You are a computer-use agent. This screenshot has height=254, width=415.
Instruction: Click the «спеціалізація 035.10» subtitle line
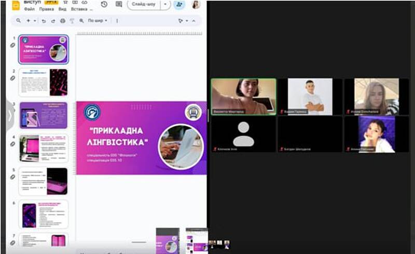coord(104,160)
